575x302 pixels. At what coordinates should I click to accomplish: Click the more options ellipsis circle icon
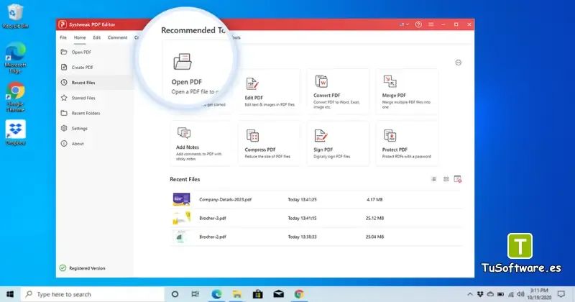point(459,63)
